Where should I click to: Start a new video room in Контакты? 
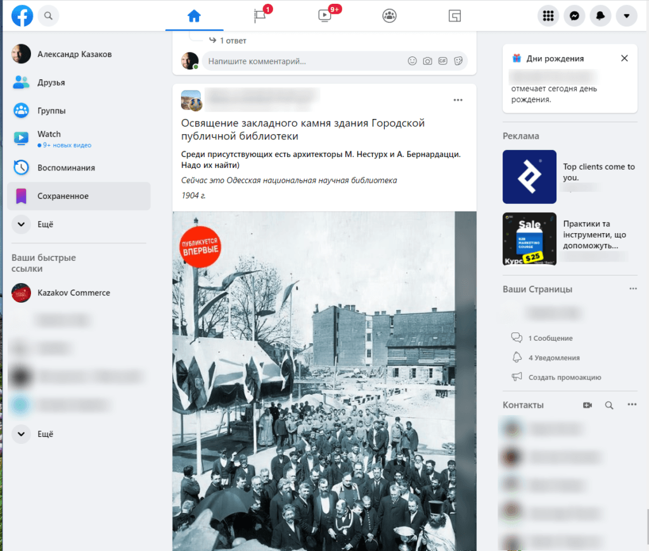[x=588, y=405]
